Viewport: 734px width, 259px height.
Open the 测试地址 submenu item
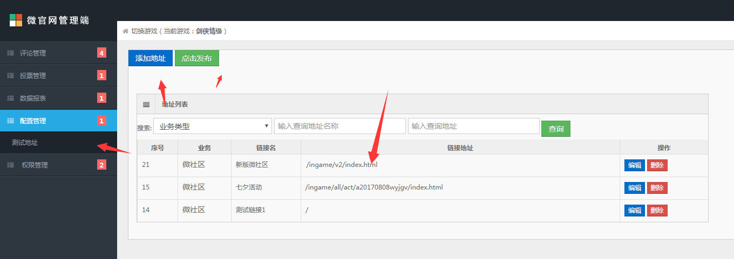pyautogui.click(x=25, y=143)
